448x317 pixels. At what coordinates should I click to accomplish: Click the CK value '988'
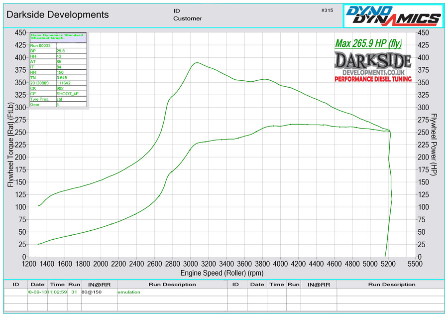(x=60, y=88)
